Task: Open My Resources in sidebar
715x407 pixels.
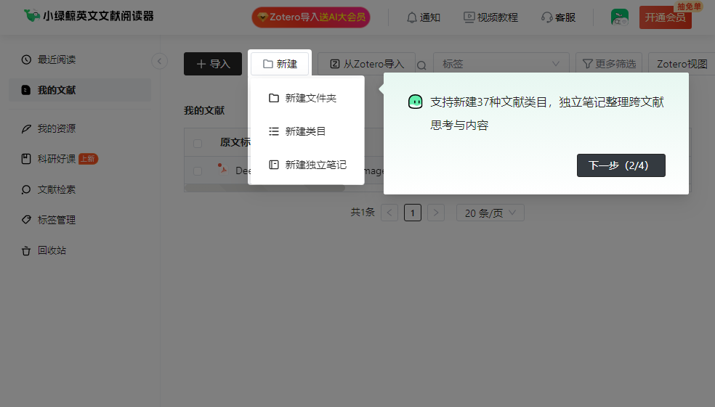Action: tap(80, 128)
